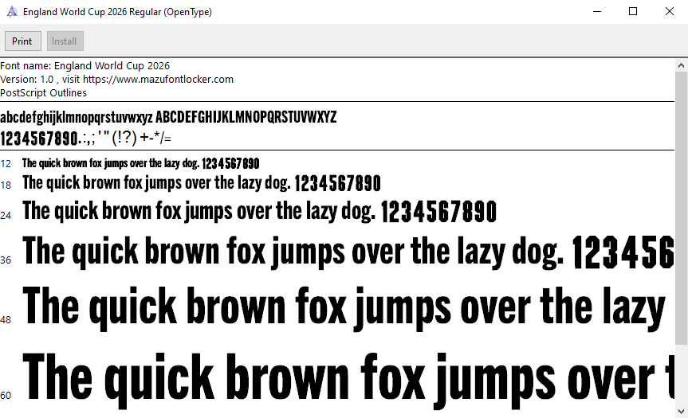Screen dimensions: 688x418
Task: Close the England World Cup 2026 window
Action: click(670, 12)
